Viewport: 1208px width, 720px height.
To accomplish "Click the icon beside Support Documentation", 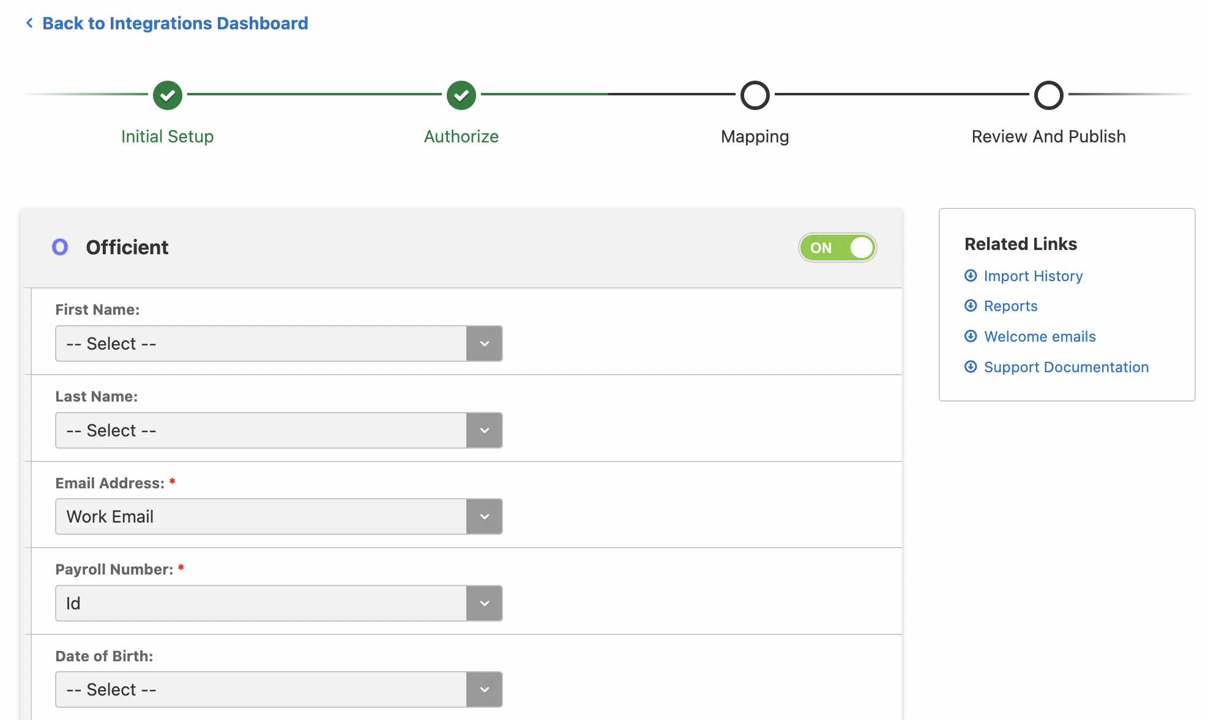I will 971,366.
